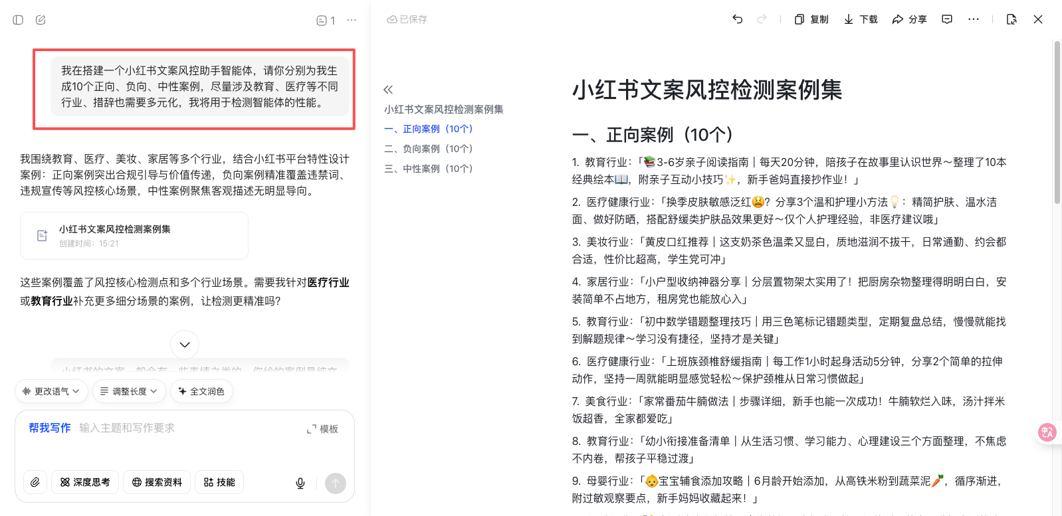The height and width of the screenshot is (516, 1062).
Task: Open the 小红书文案风控检测案例集 document card
Action: click(x=134, y=235)
